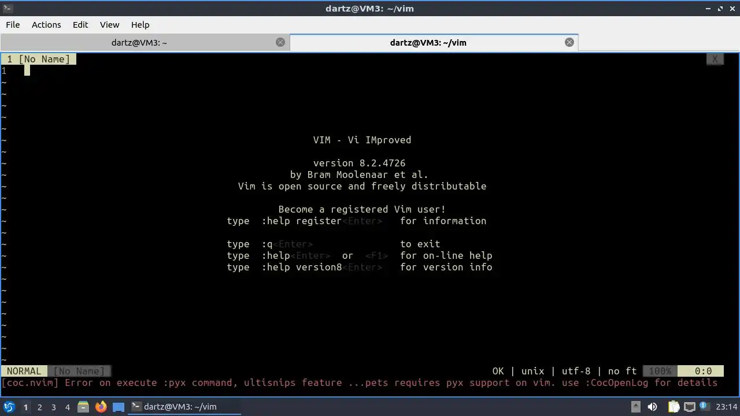Click the wired network tray icon
The width and height of the screenshot is (740, 416).
coord(690,407)
